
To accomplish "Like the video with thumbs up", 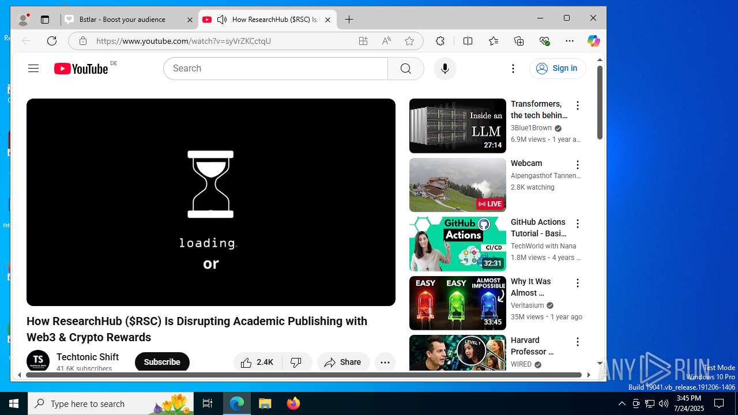I will (x=258, y=363).
